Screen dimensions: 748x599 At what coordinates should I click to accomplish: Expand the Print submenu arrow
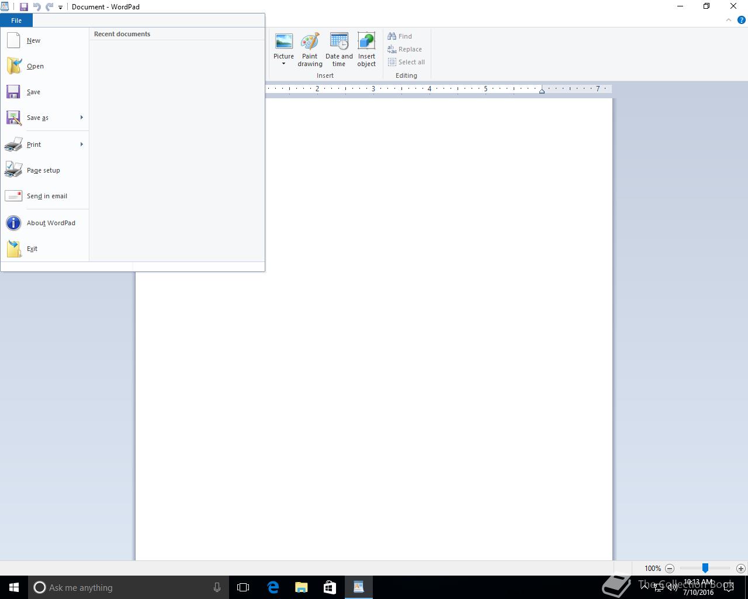click(x=81, y=144)
